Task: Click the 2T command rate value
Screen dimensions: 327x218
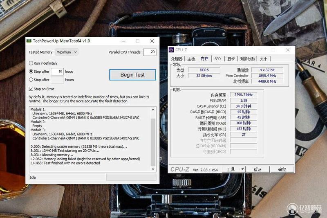Action: pyautogui.click(x=243, y=135)
